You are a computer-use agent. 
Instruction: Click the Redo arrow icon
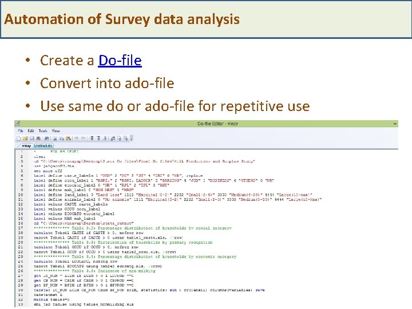pos(84,138)
